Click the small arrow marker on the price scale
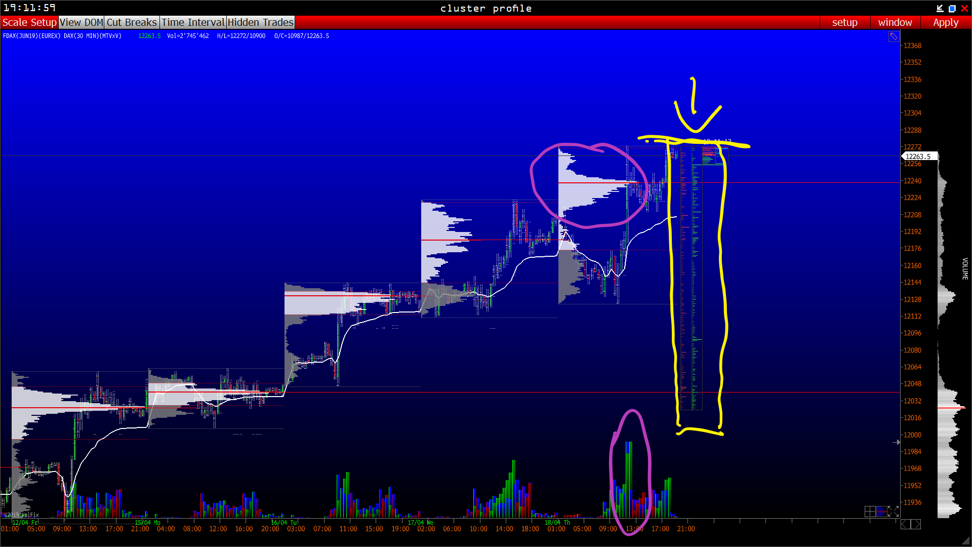The image size is (972, 547). coord(896,442)
